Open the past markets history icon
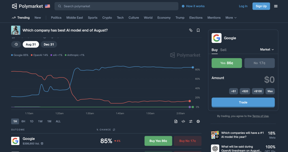This screenshot has width=288, height=152. coord(16,45)
